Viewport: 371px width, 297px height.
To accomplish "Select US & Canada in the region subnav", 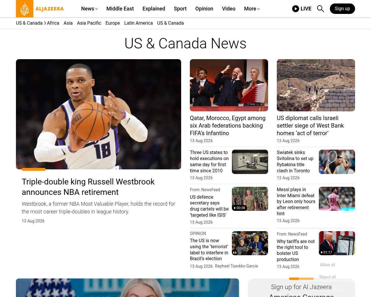I will (x=170, y=23).
